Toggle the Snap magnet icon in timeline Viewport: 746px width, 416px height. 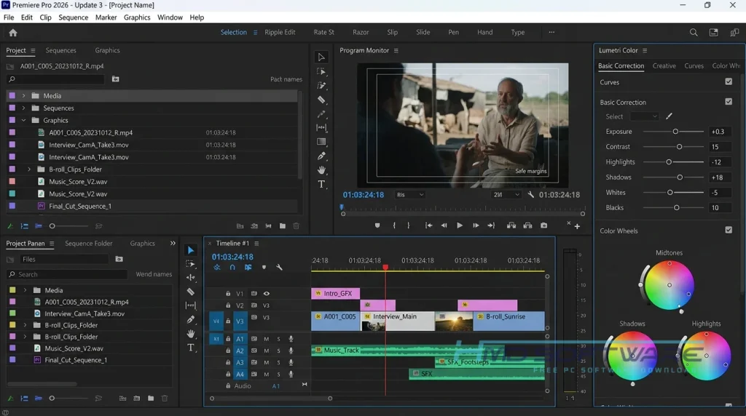click(232, 268)
